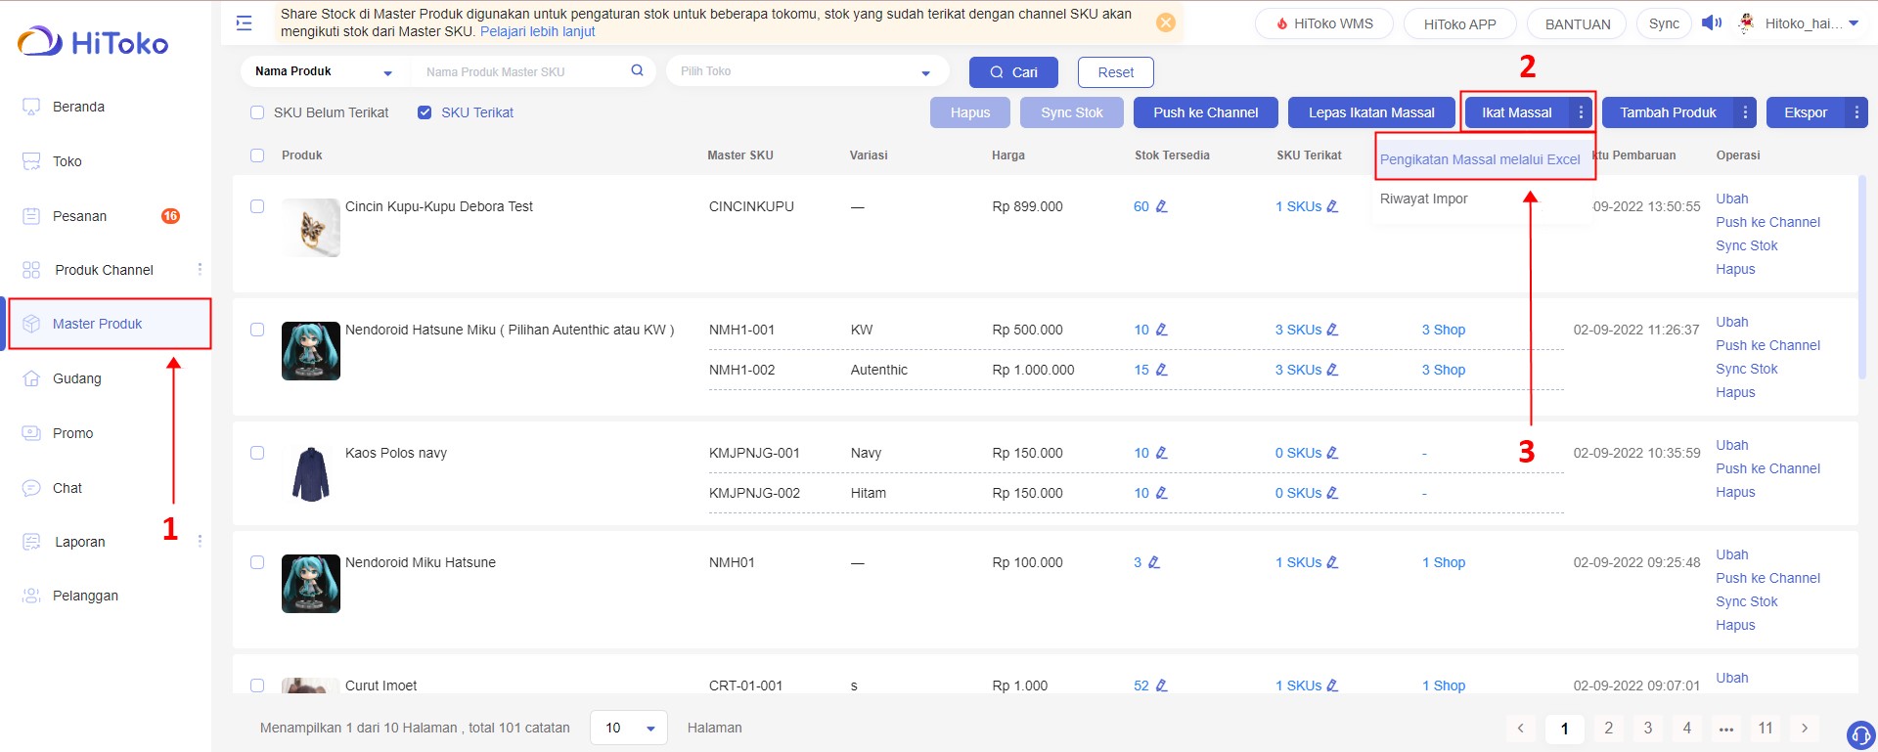Select the Cincin Kupu-Kupu Debora Test row checkbox
This screenshot has width=1878, height=752.
point(257,206)
